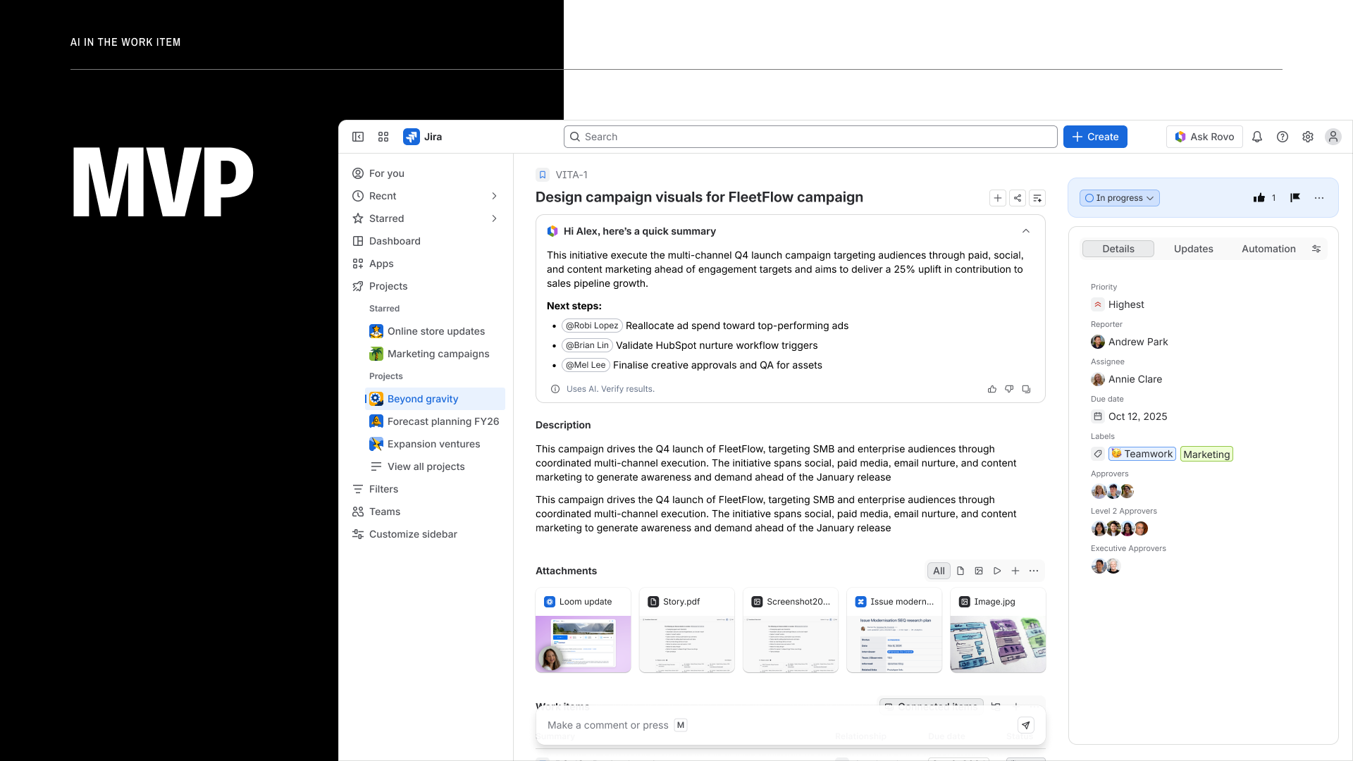Screen dimensions: 1353x761
Task: Open the Loom update attachment
Action: pos(583,630)
